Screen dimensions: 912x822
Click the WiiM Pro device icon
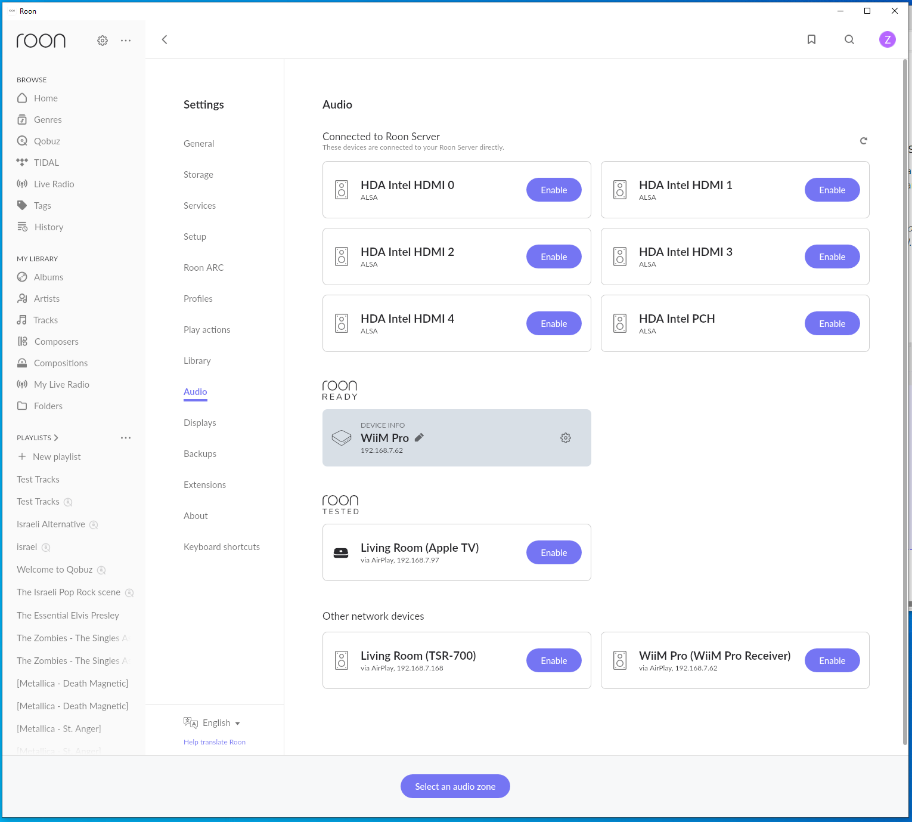pyautogui.click(x=342, y=438)
